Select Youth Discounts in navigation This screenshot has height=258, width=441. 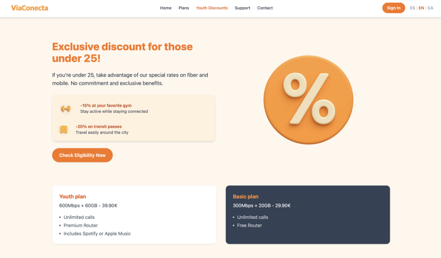point(212,8)
